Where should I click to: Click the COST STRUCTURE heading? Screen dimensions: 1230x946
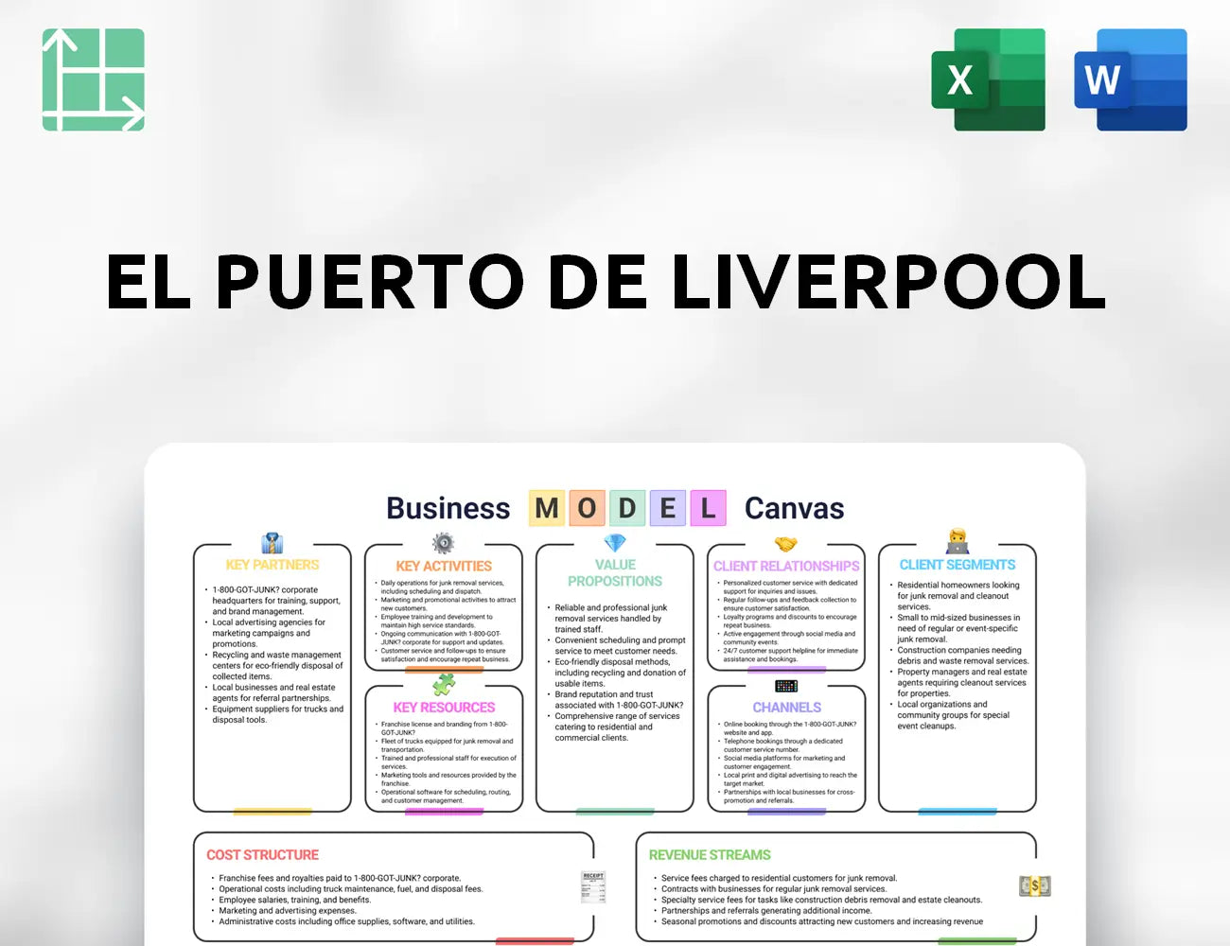tap(263, 855)
